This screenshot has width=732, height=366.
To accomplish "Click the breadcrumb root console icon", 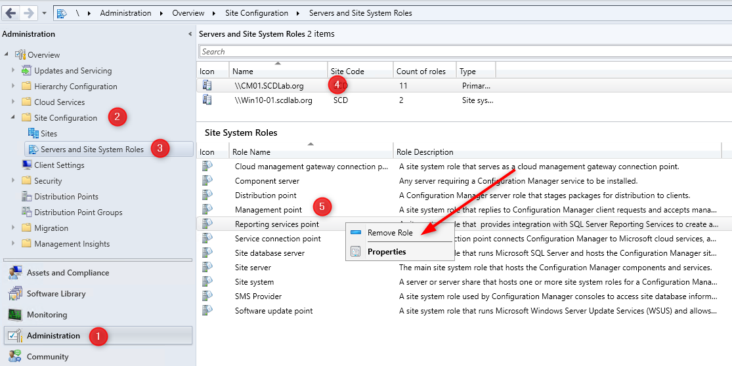I will point(62,14).
